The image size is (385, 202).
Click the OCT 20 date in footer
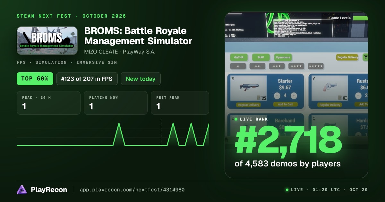click(x=358, y=190)
